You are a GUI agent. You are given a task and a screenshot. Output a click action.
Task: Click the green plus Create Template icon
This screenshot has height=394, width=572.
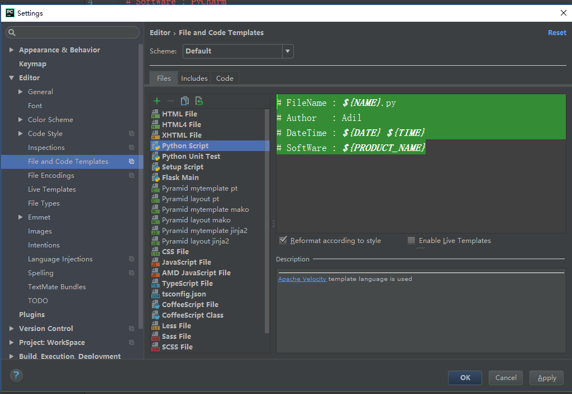[x=157, y=101]
